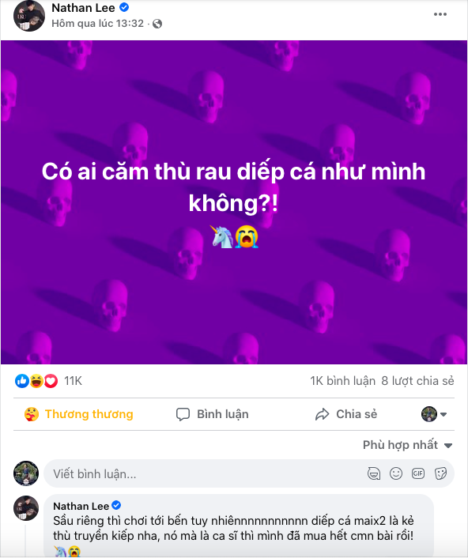This screenshot has height=558, width=468.
Task: Click the Chia sẻ share button
Action: click(x=346, y=414)
